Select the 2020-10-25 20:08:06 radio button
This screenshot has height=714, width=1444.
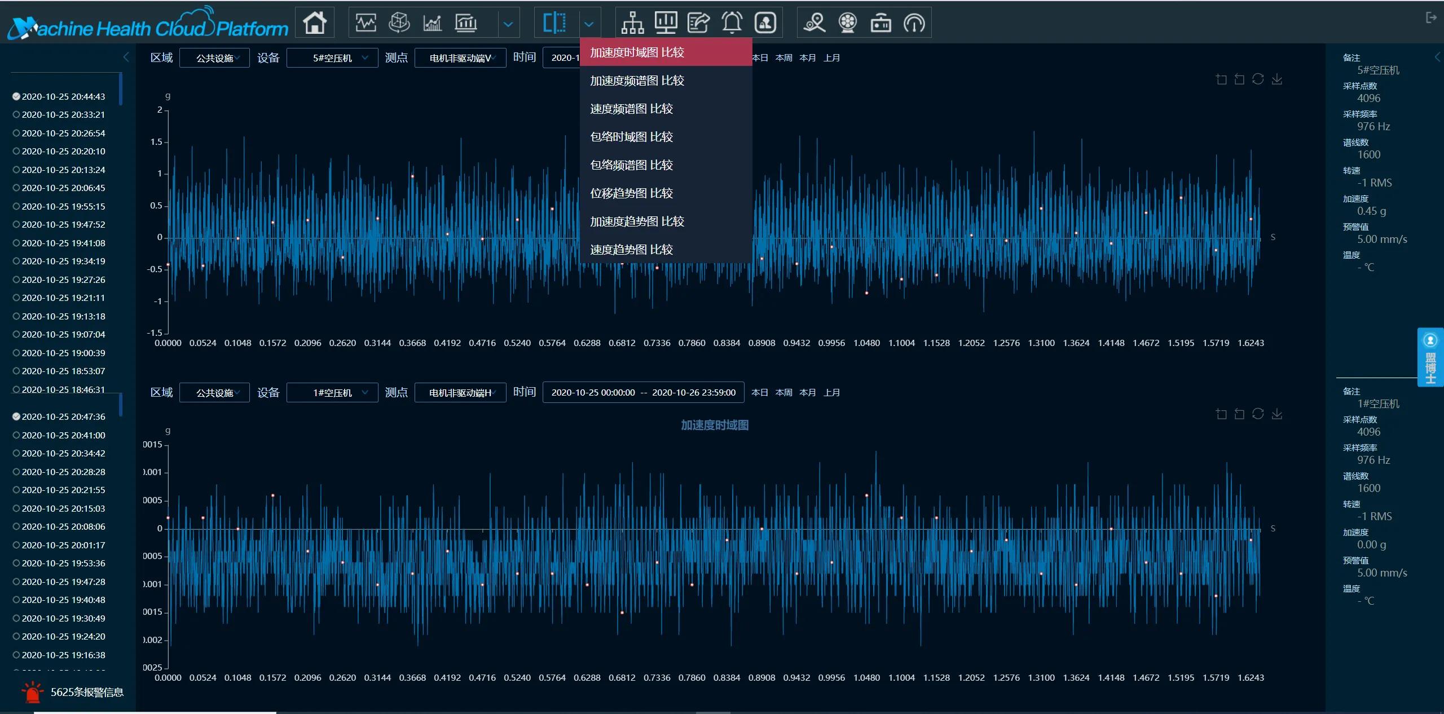tap(16, 527)
